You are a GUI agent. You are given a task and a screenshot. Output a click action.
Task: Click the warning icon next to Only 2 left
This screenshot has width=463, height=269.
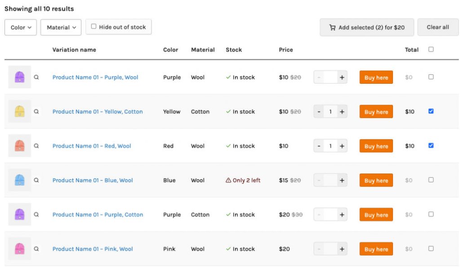pyautogui.click(x=229, y=180)
